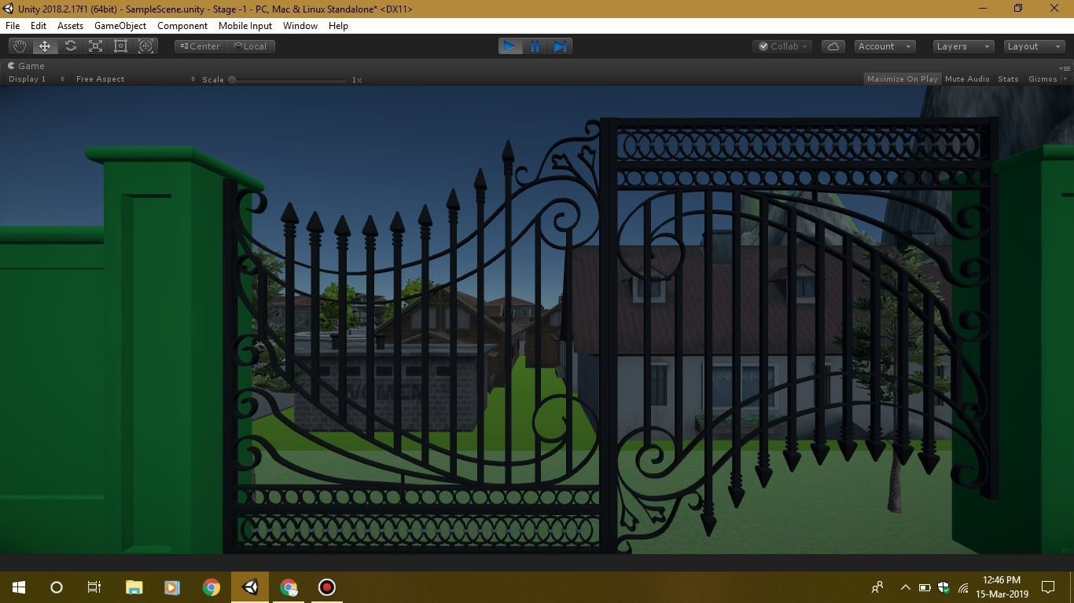Select the combined Transform tool
1074x603 pixels.
tap(145, 46)
